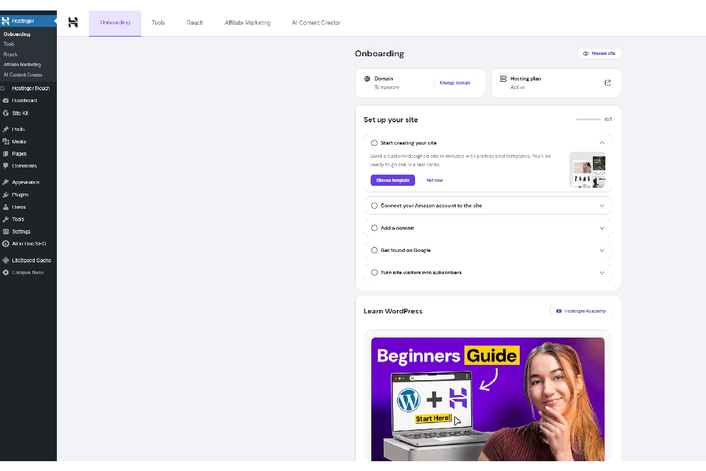Mark 'Connect your Amazon account' step circle
The height and width of the screenshot is (471, 706).
point(374,205)
